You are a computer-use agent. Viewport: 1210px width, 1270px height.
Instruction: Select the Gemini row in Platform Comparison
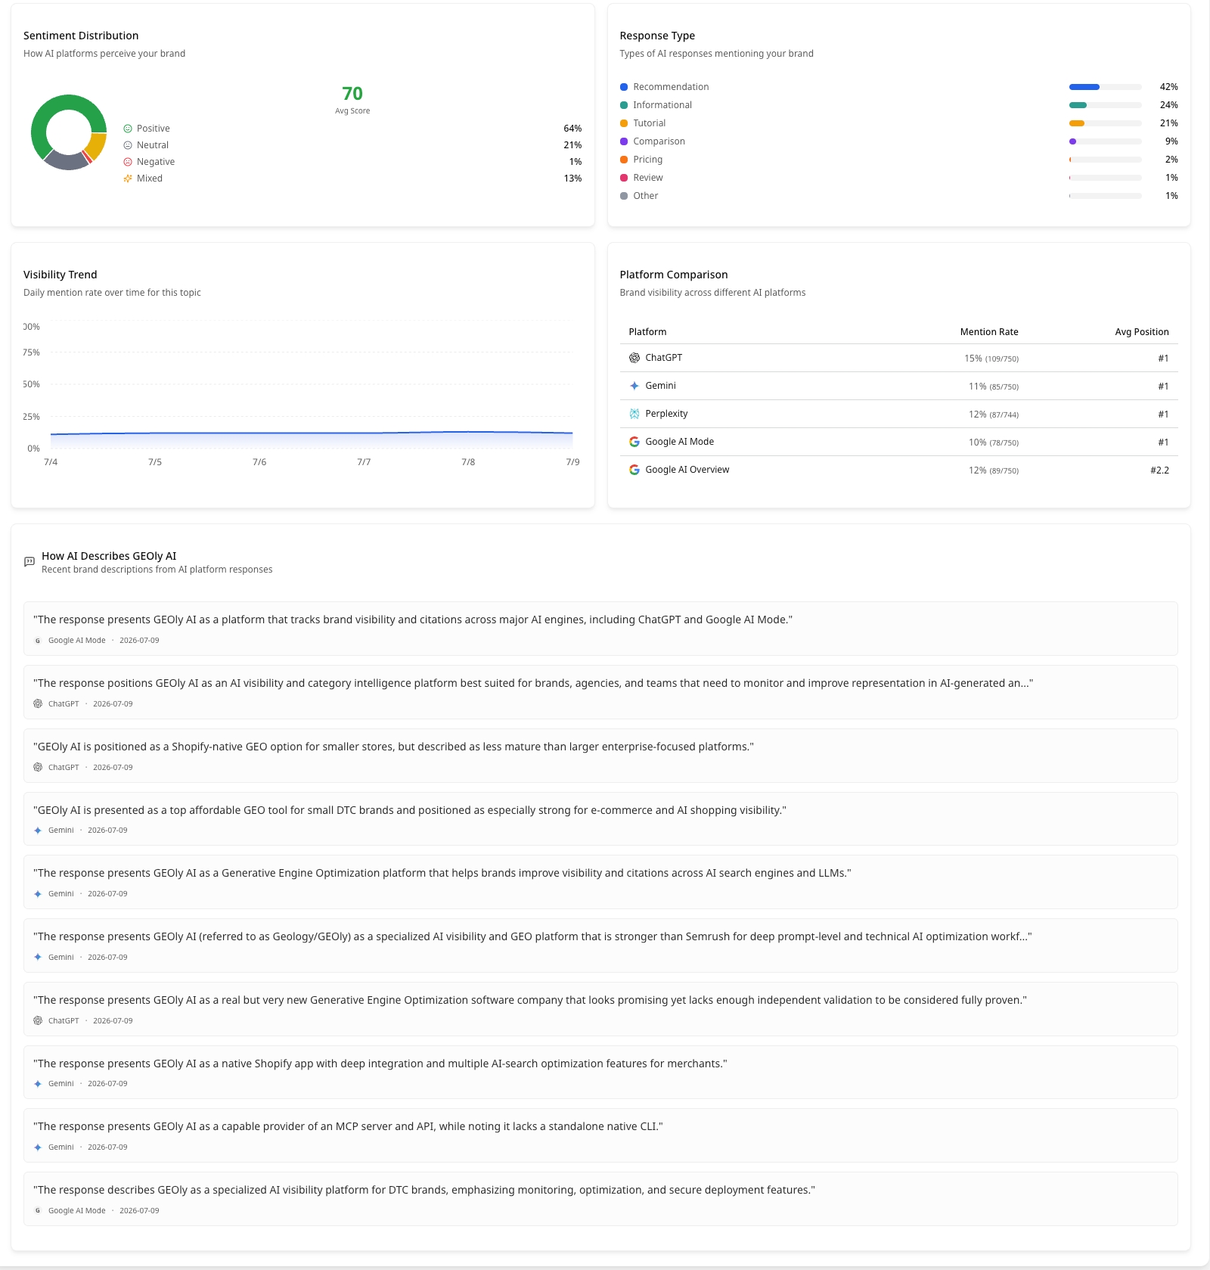[x=899, y=386]
